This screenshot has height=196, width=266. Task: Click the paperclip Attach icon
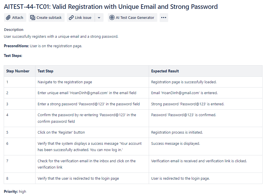[8, 18]
